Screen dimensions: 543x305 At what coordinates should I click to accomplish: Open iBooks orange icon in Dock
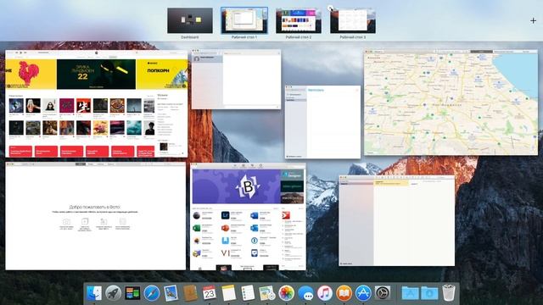(344, 293)
